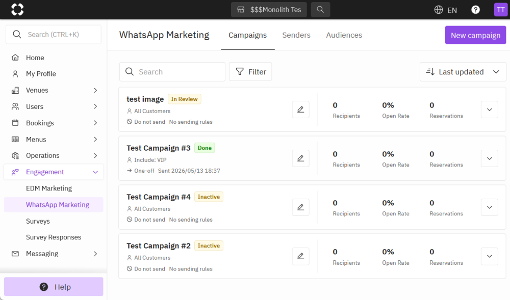Open Surveys in the sidebar
Image resolution: width=510 pixels, height=300 pixels.
click(x=38, y=221)
